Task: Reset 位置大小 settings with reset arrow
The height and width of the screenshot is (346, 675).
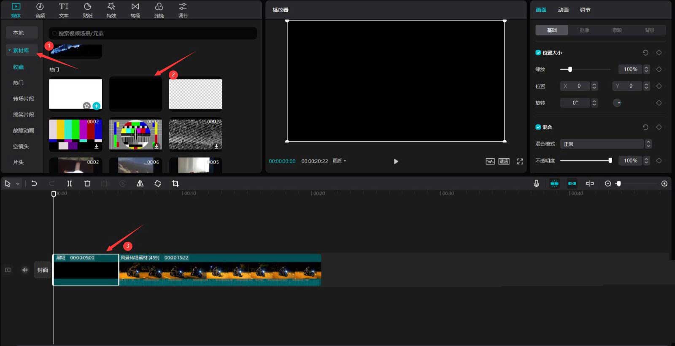Action: pos(645,53)
